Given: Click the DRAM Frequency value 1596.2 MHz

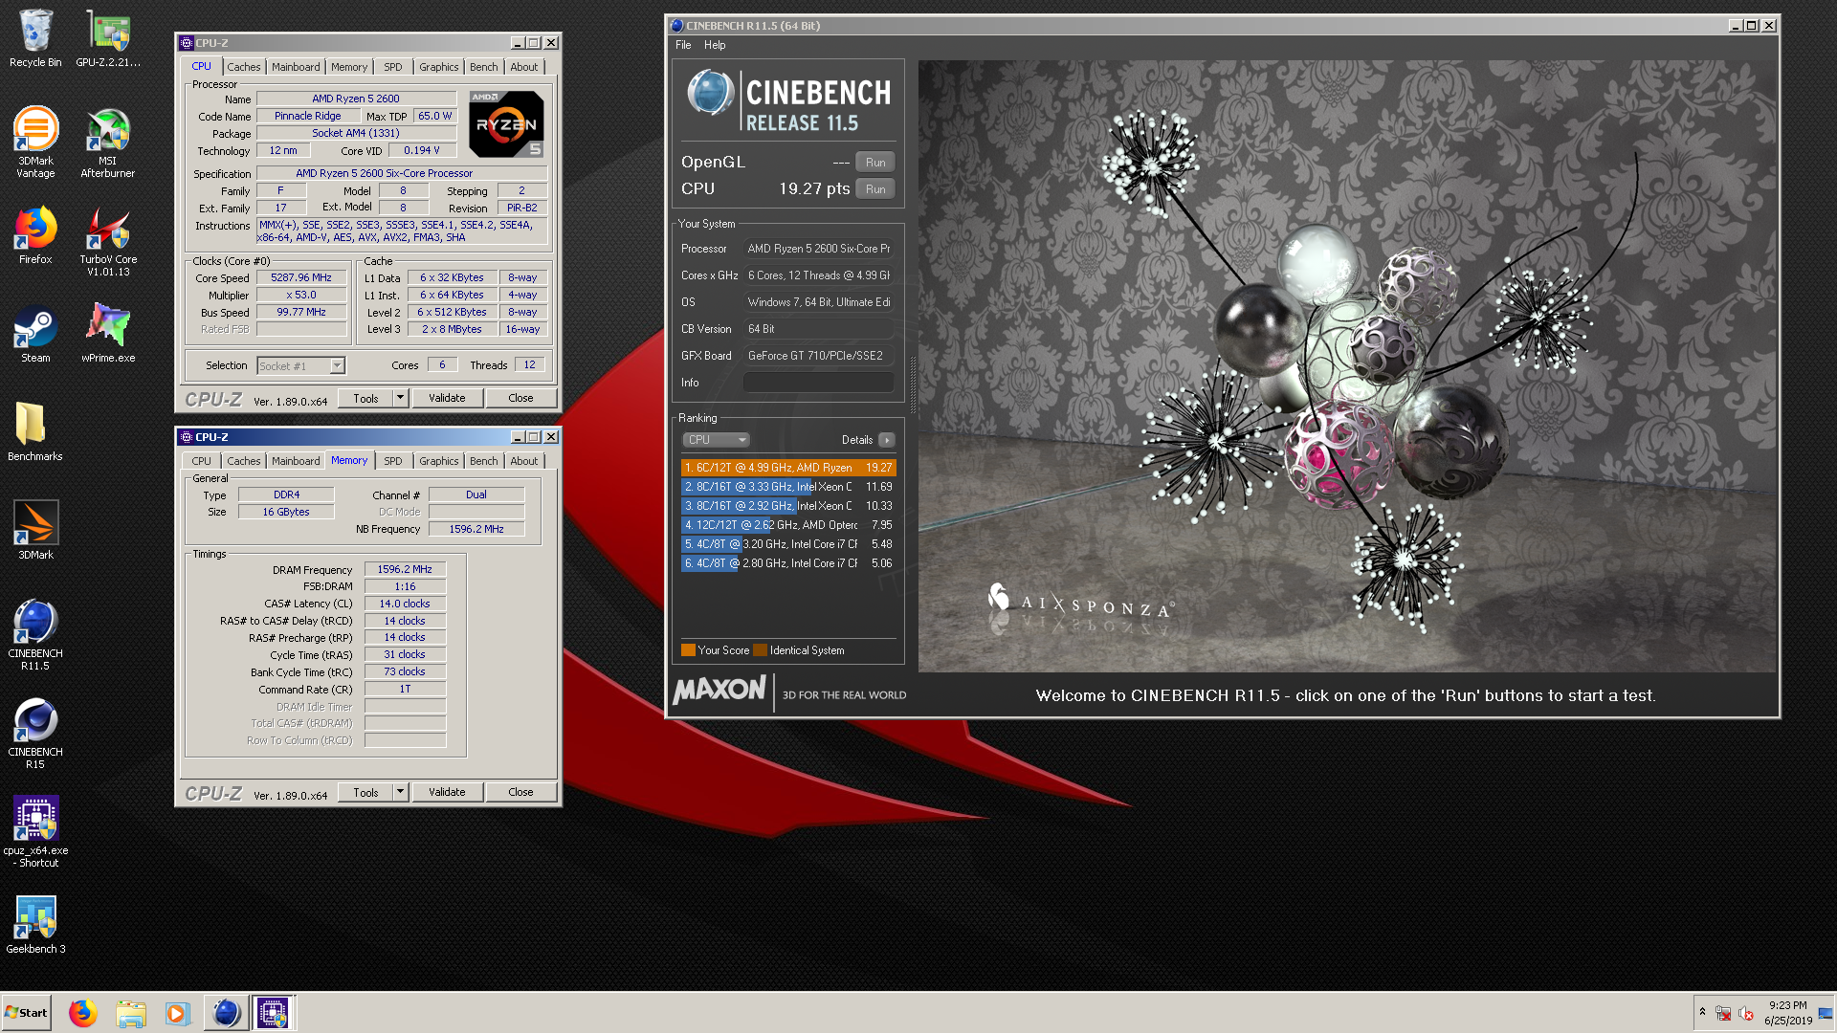Looking at the screenshot, I should click(405, 569).
